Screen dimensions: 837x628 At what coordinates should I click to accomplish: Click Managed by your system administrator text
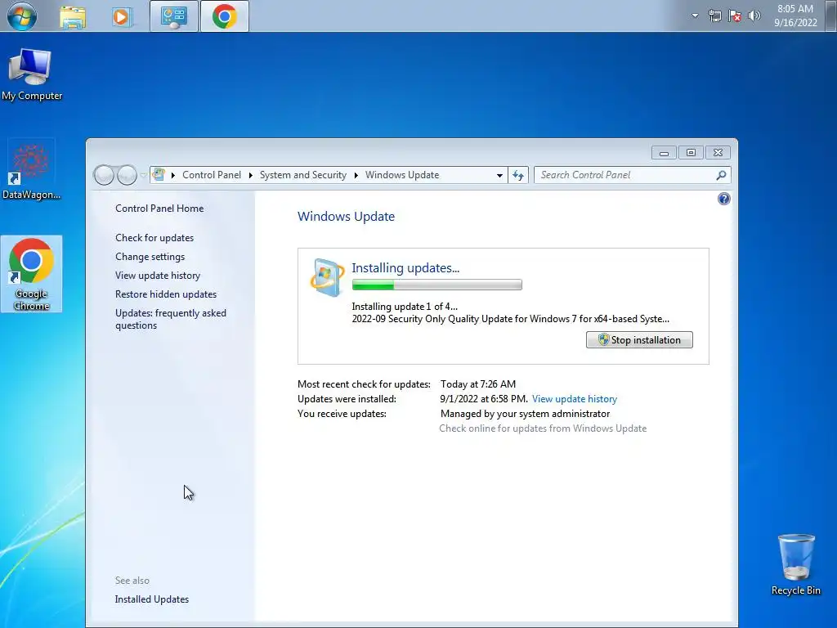[525, 414]
